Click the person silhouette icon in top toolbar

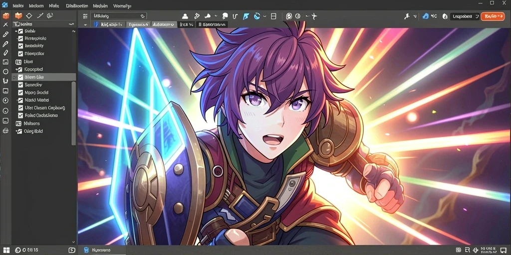pyautogui.click(x=185, y=16)
